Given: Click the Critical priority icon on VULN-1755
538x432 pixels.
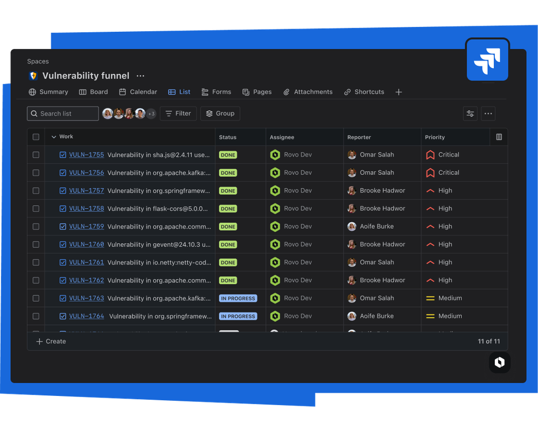Looking at the screenshot, I should 431,154.
